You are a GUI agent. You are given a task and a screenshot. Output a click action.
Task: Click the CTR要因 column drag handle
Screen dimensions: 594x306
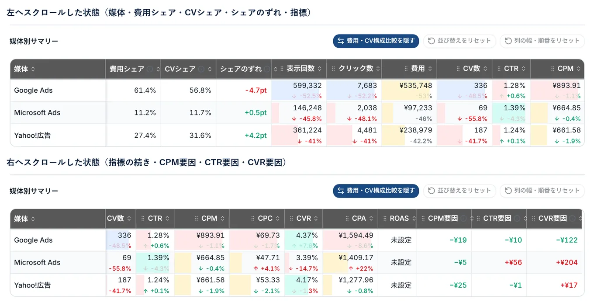click(x=479, y=219)
